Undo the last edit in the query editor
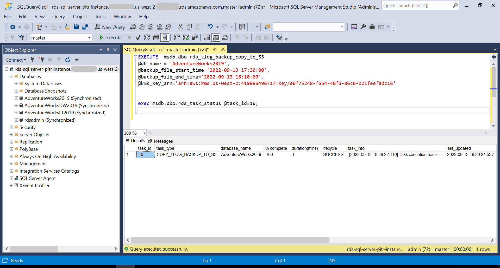 [210, 27]
